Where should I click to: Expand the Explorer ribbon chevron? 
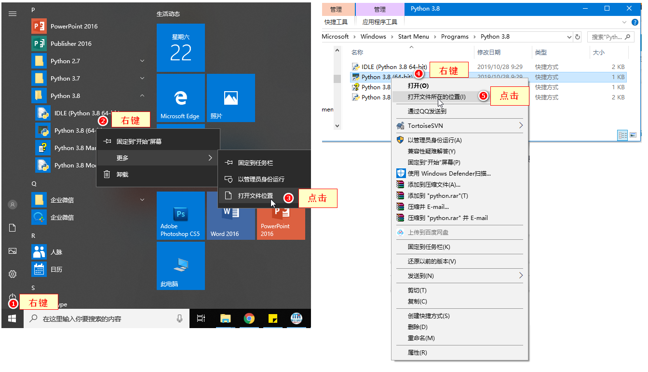coord(625,22)
